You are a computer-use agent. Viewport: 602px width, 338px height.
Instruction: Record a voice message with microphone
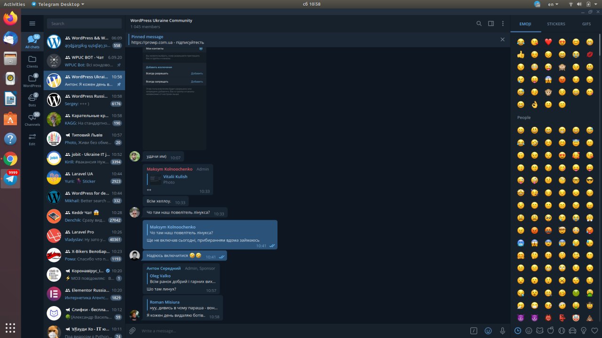[x=502, y=331]
